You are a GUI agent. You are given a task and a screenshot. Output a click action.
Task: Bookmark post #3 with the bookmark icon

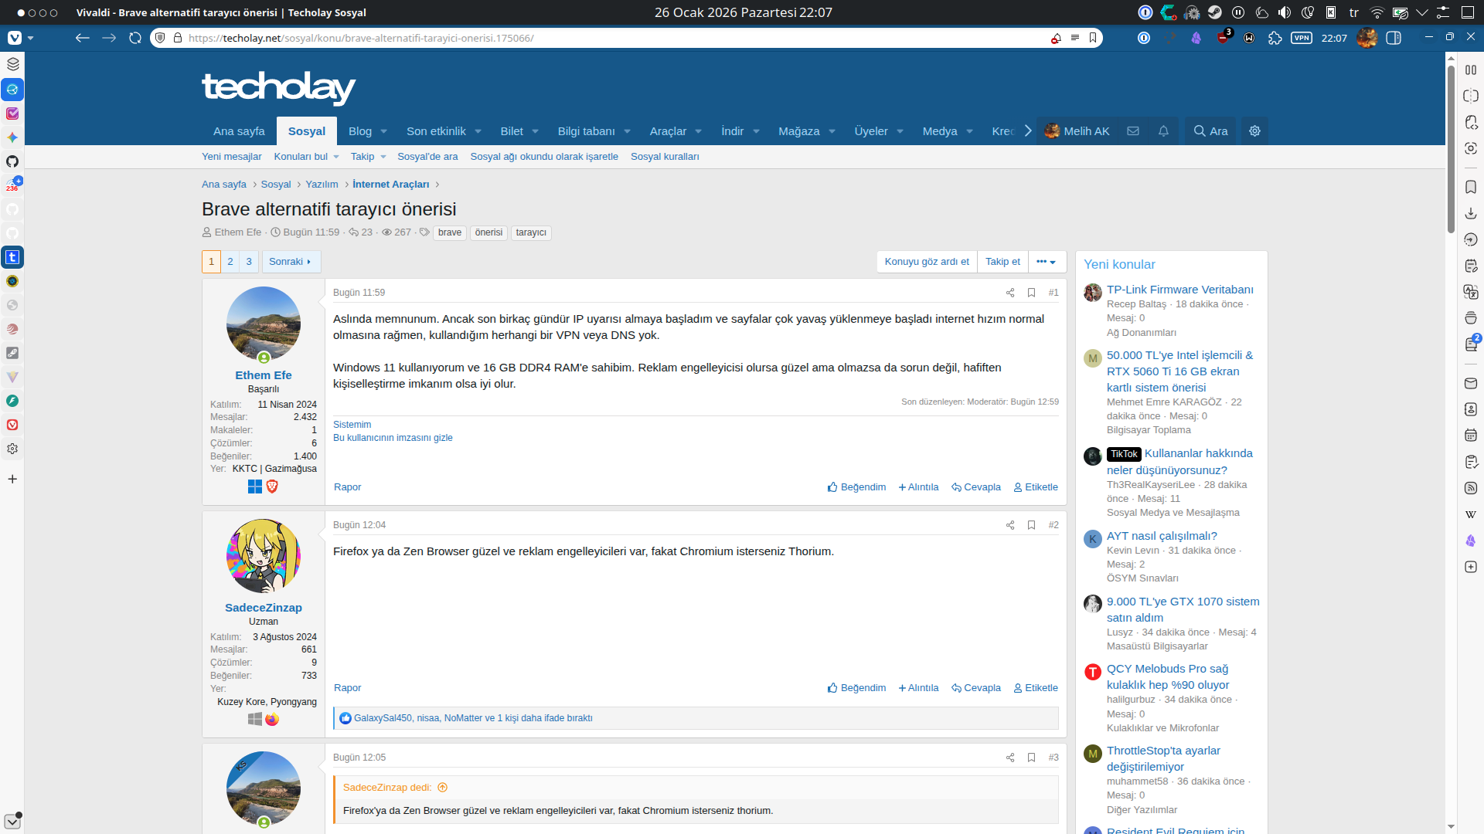[x=1031, y=758]
